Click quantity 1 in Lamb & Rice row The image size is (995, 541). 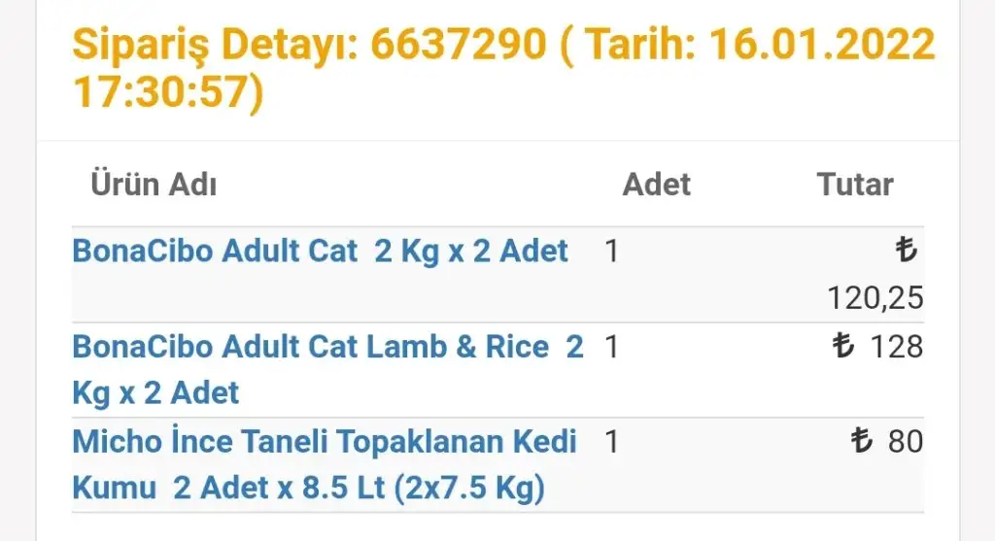pyautogui.click(x=612, y=347)
